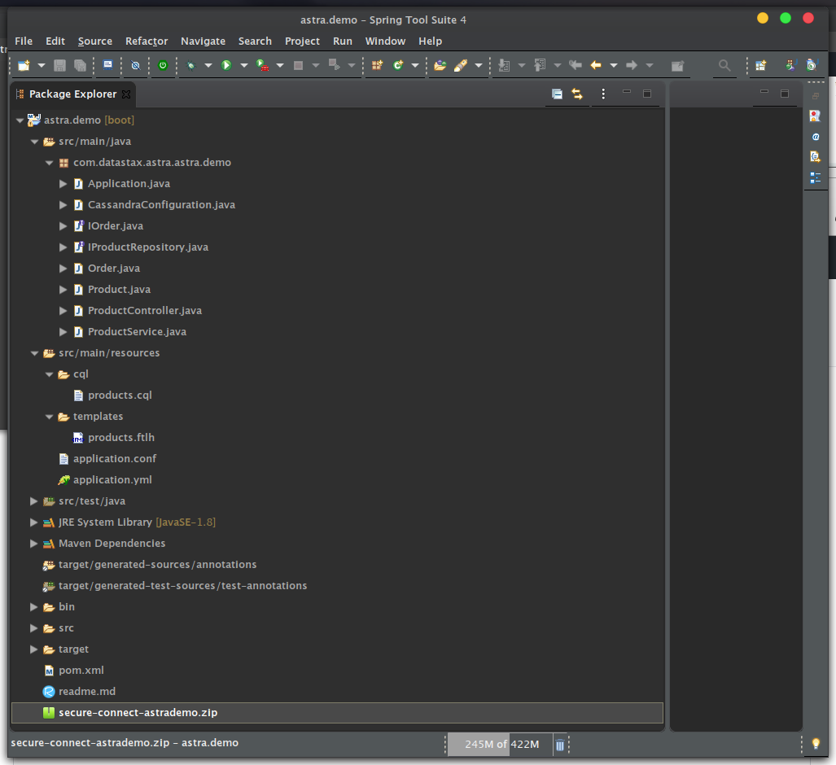Click Collapse All in Package Explorer

click(x=557, y=94)
